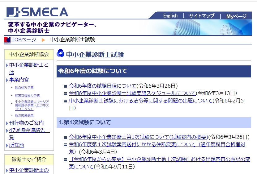Select 経営支援協力事業 in the sidebar
257x174 pixels.
click(x=27, y=96)
